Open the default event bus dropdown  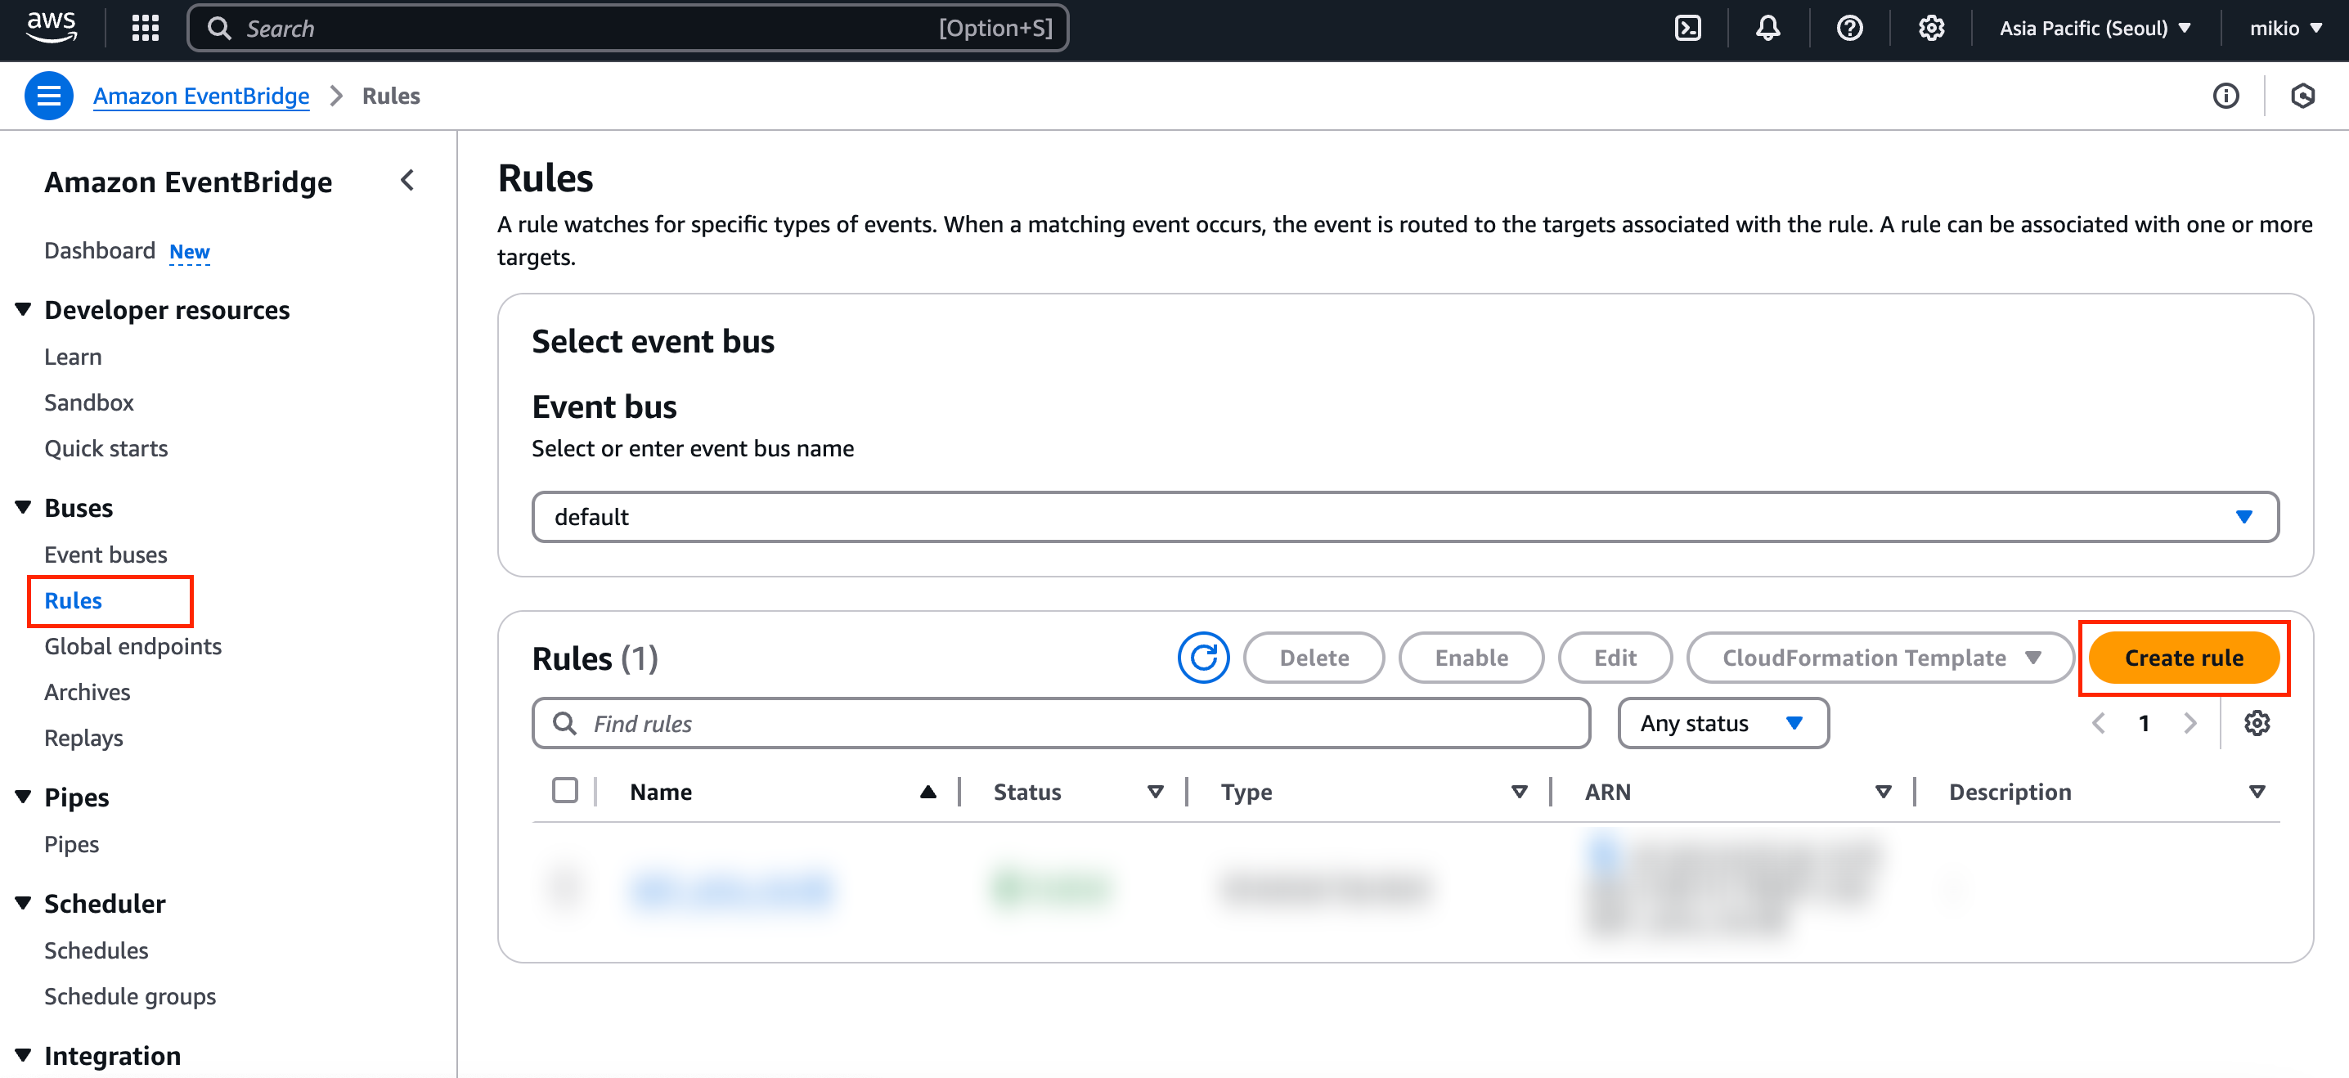click(1404, 517)
